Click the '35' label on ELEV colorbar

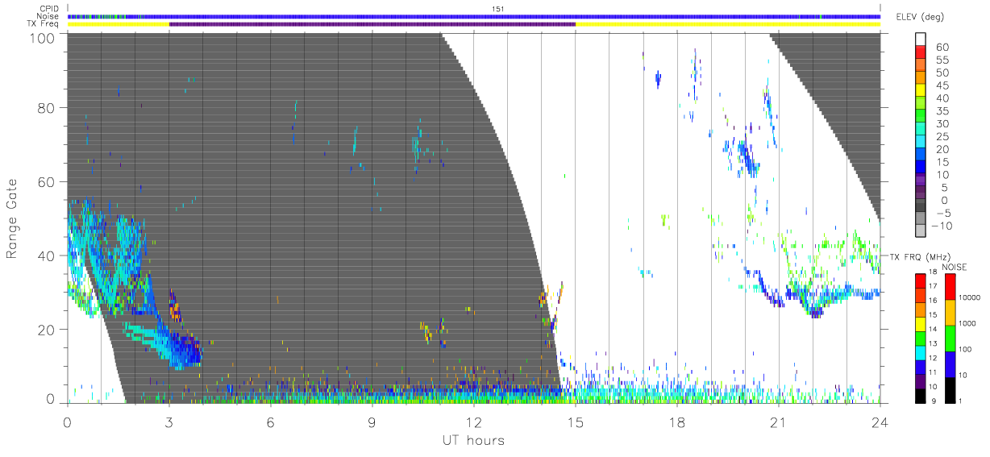coord(942,110)
